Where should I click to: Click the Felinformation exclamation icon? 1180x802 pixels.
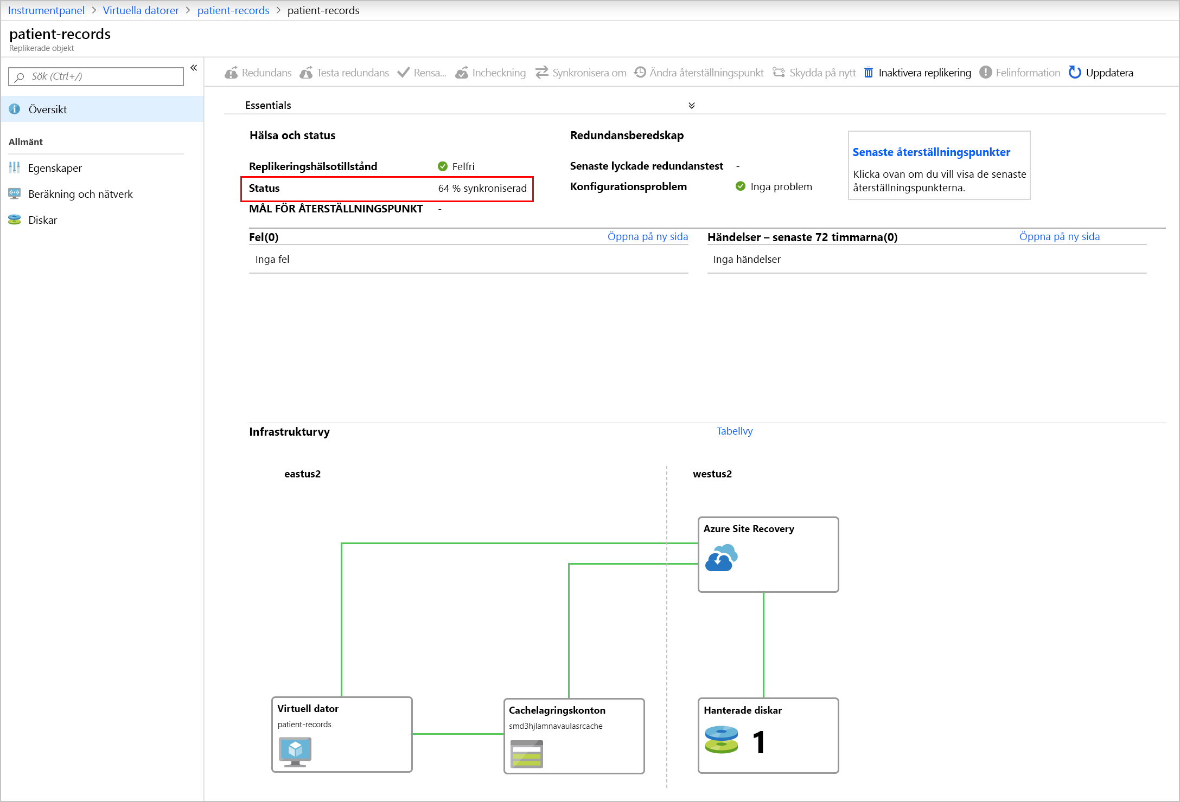[x=985, y=73]
